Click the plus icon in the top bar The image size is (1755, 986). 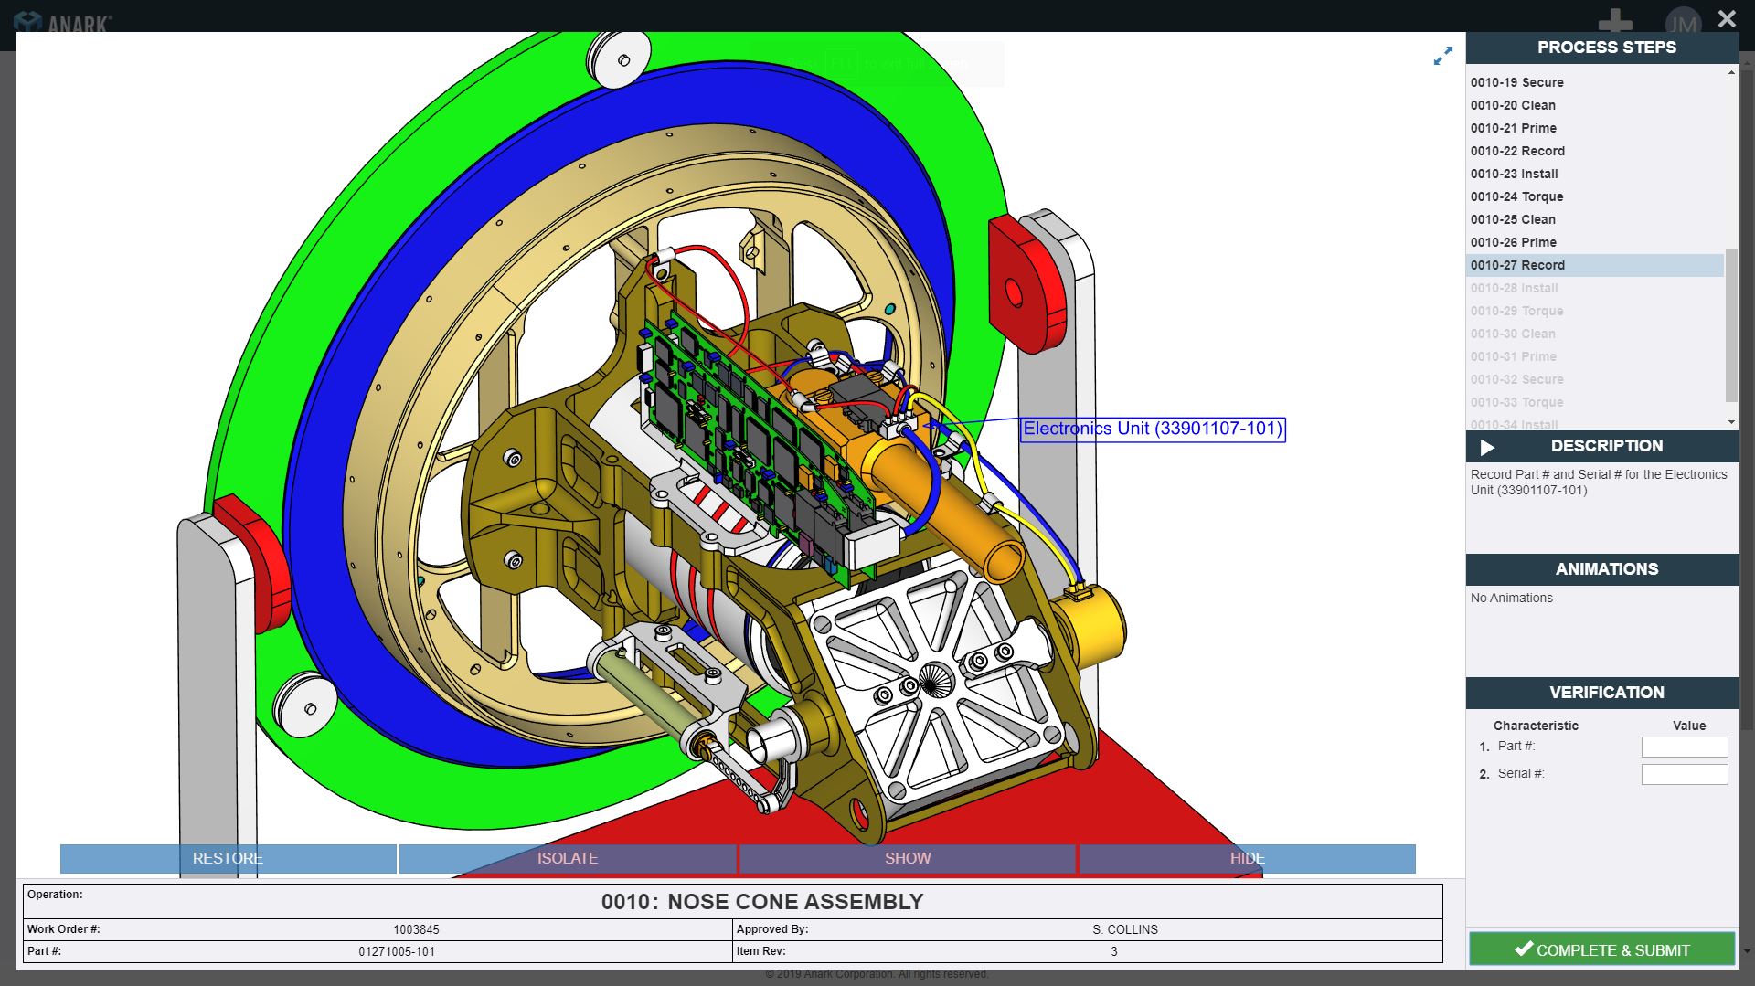(x=1615, y=20)
